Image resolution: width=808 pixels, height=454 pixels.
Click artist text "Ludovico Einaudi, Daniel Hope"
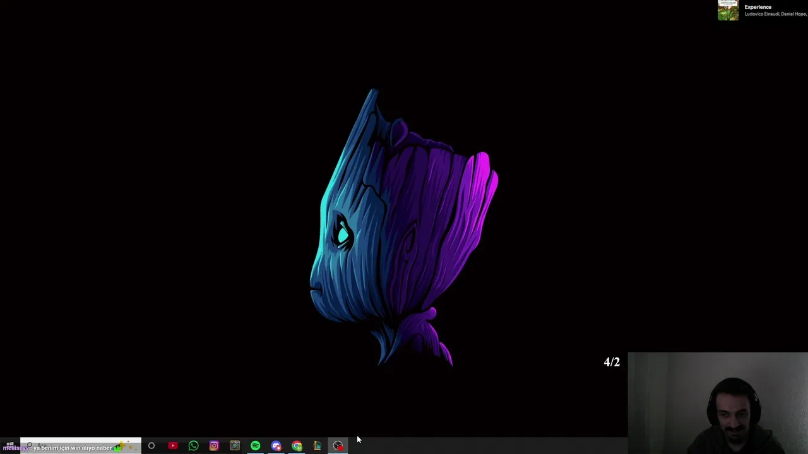tap(775, 14)
